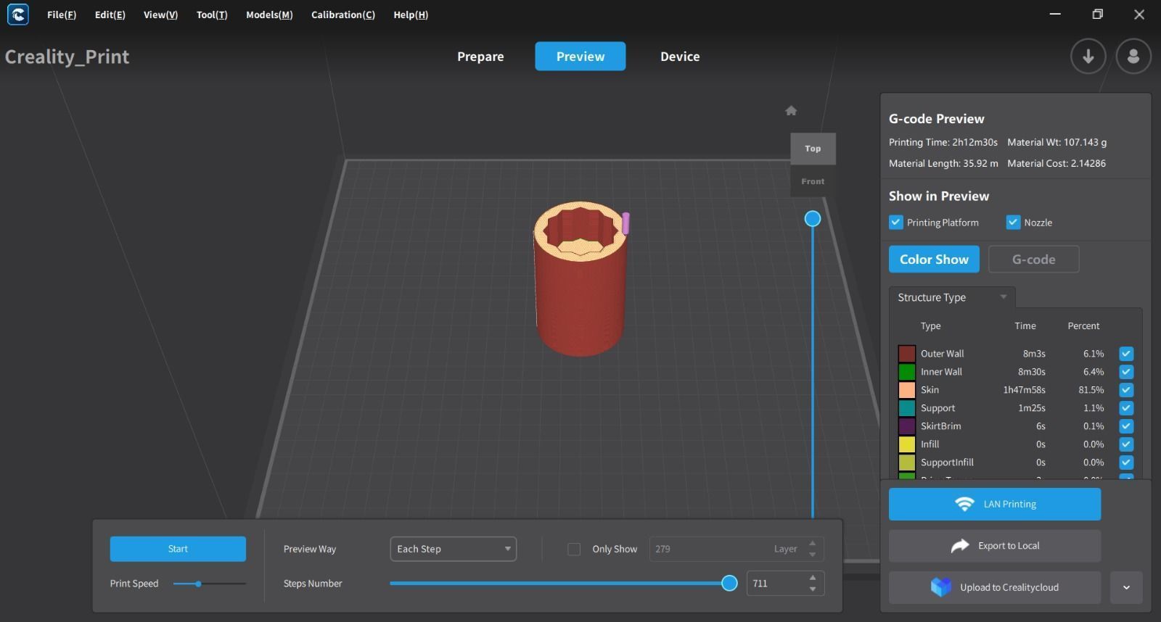Decrease the Steps Number value
Viewport: 1161px width, 622px height.
(813, 589)
